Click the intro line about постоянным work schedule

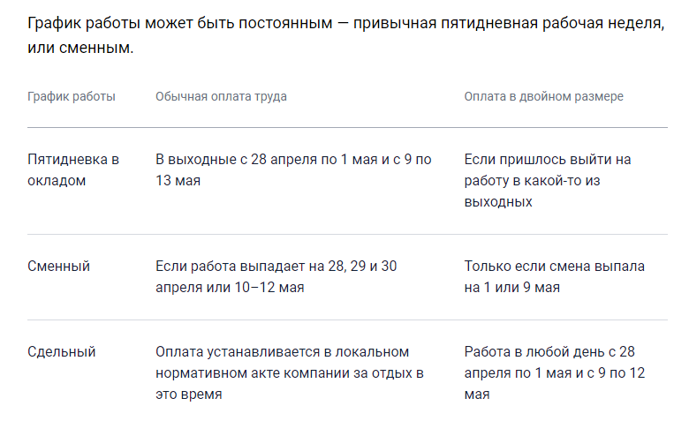(x=344, y=23)
